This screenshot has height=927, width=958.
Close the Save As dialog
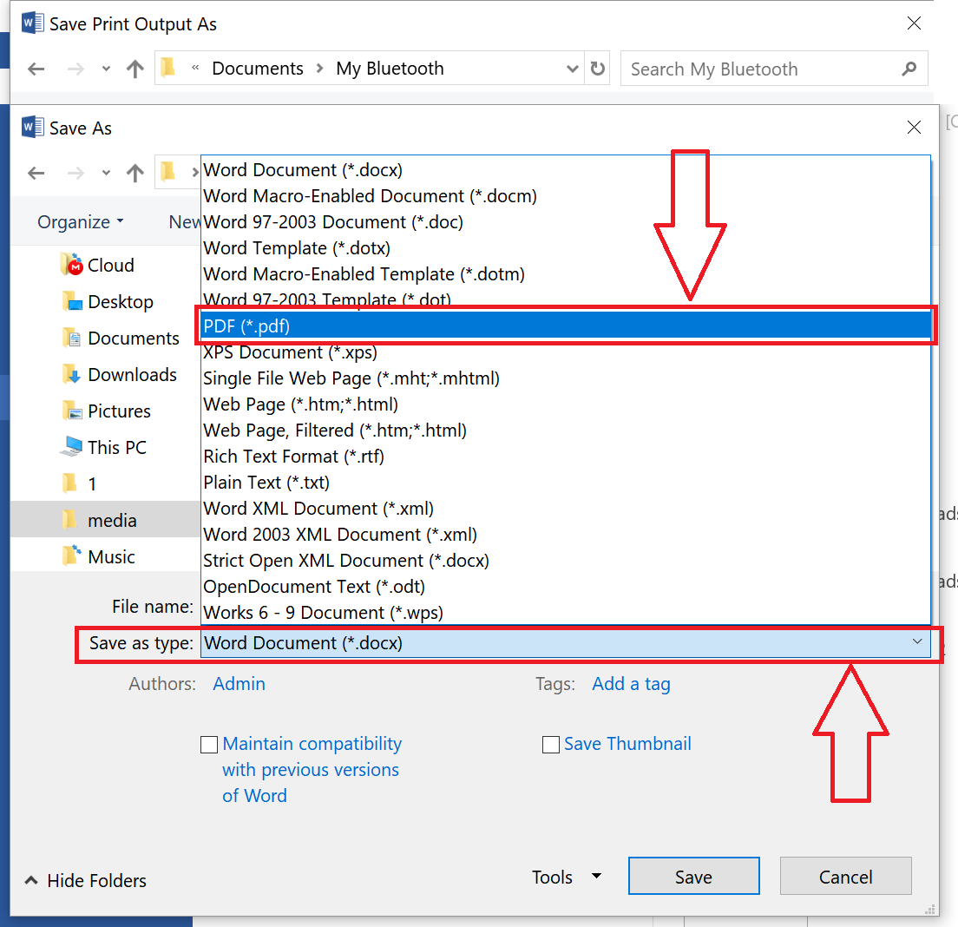point(914,127)
